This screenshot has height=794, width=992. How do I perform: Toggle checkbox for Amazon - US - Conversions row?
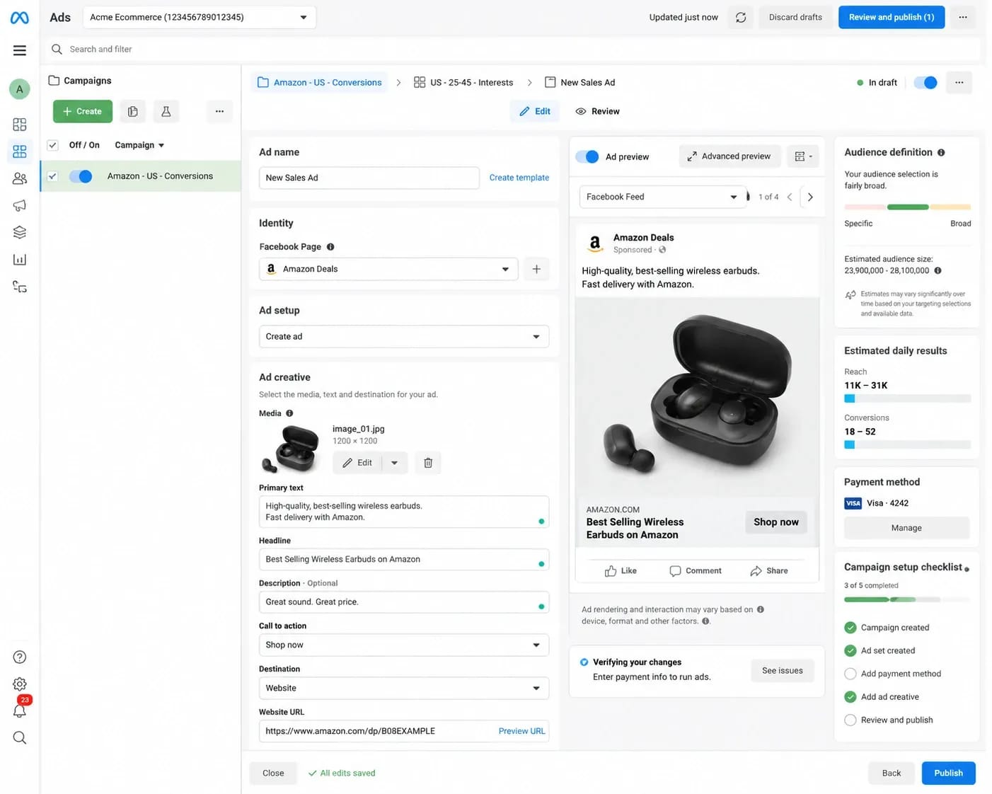click(x=52, y=176)
